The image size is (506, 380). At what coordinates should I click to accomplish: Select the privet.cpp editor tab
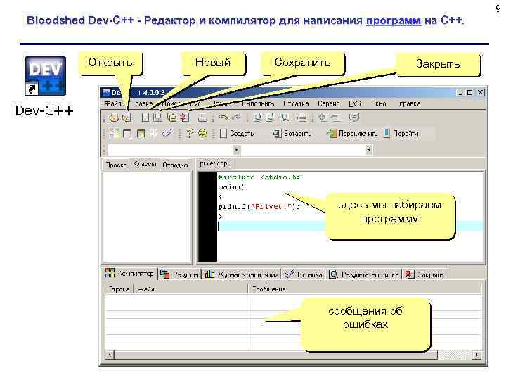(214, 163)
